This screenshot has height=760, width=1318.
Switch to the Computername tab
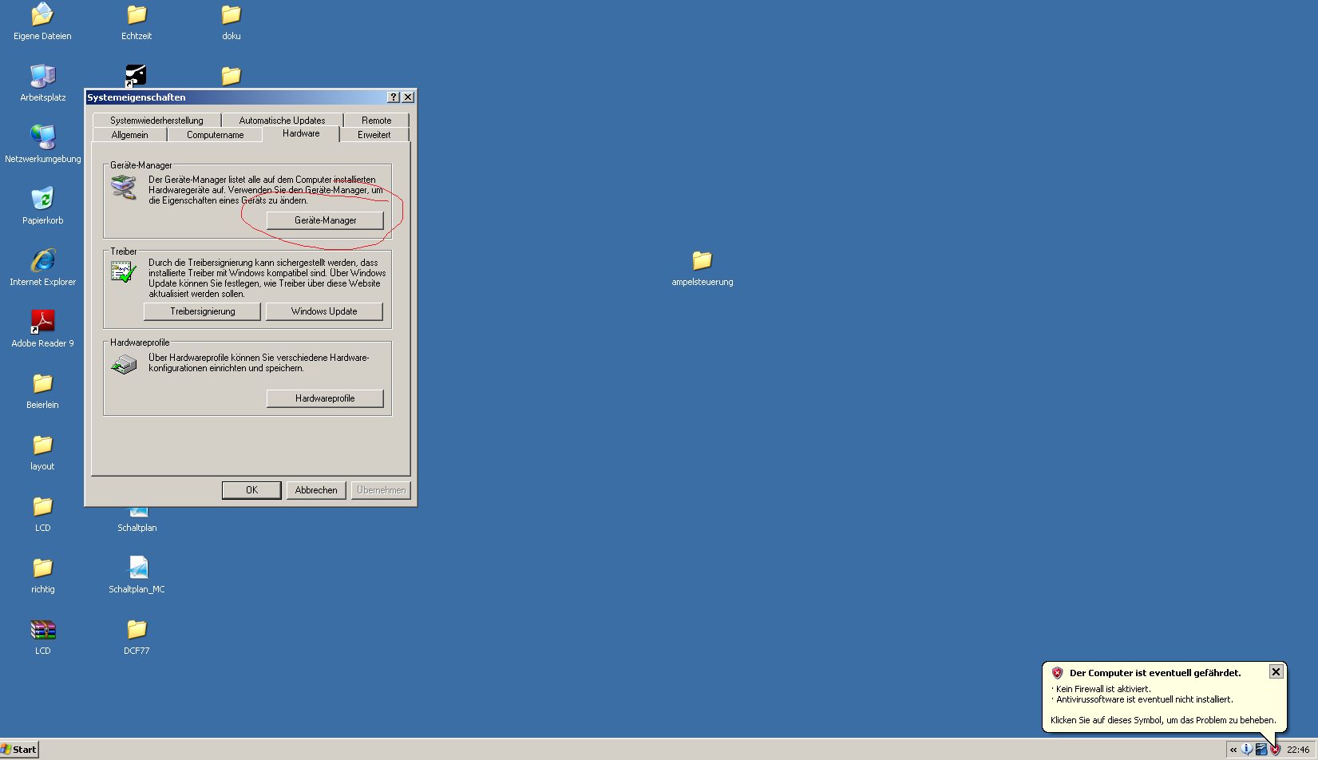click(215, 135)
